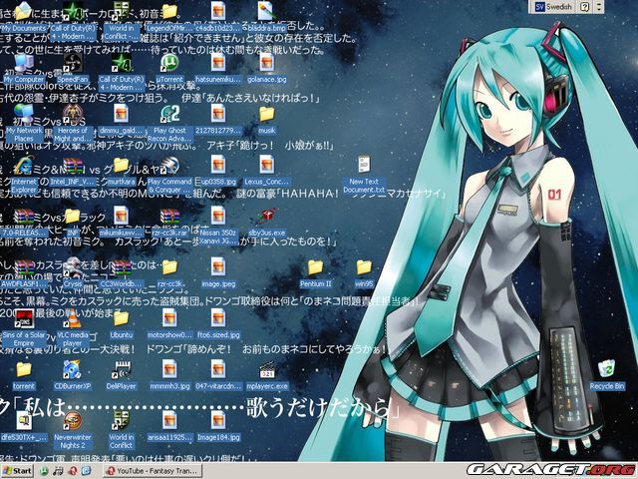The image size is (638, 479).
Task: Launch Neverwinter Nights 2
Action: pyautogui.click(x=73, y=423)
